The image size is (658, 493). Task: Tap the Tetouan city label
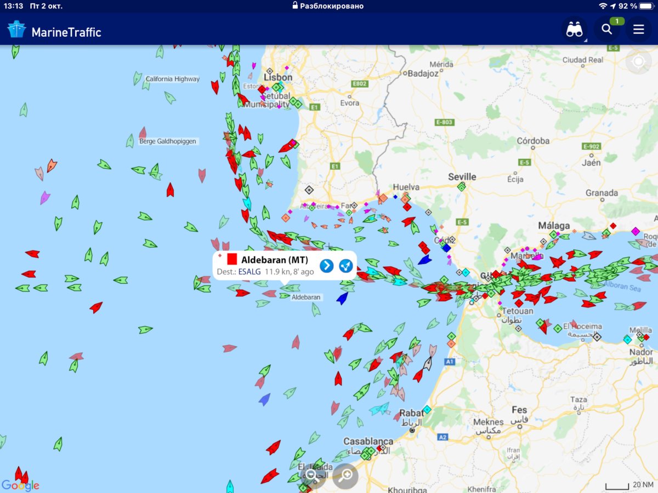[x=518, y=311]
